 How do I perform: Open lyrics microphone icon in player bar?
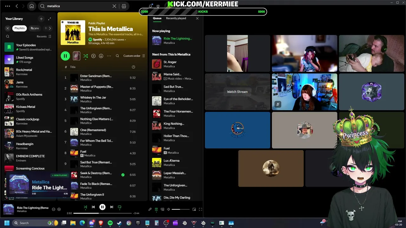click(150, 209)
